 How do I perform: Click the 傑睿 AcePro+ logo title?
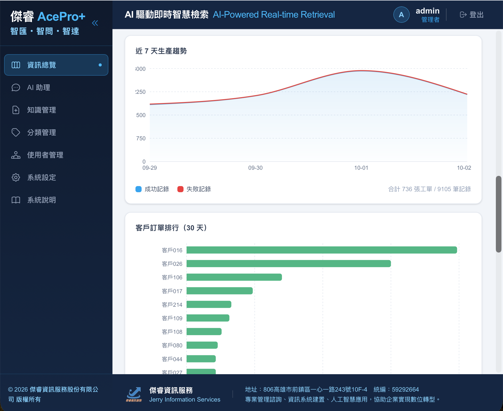click(48, 17)
